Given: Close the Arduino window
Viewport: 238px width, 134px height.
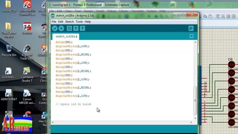Looking at the screenshot, I should [x=192, y=15].
